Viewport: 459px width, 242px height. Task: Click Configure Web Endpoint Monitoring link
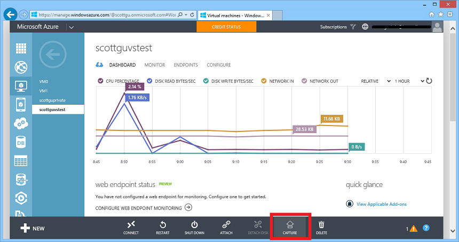(x=144, y=208)
